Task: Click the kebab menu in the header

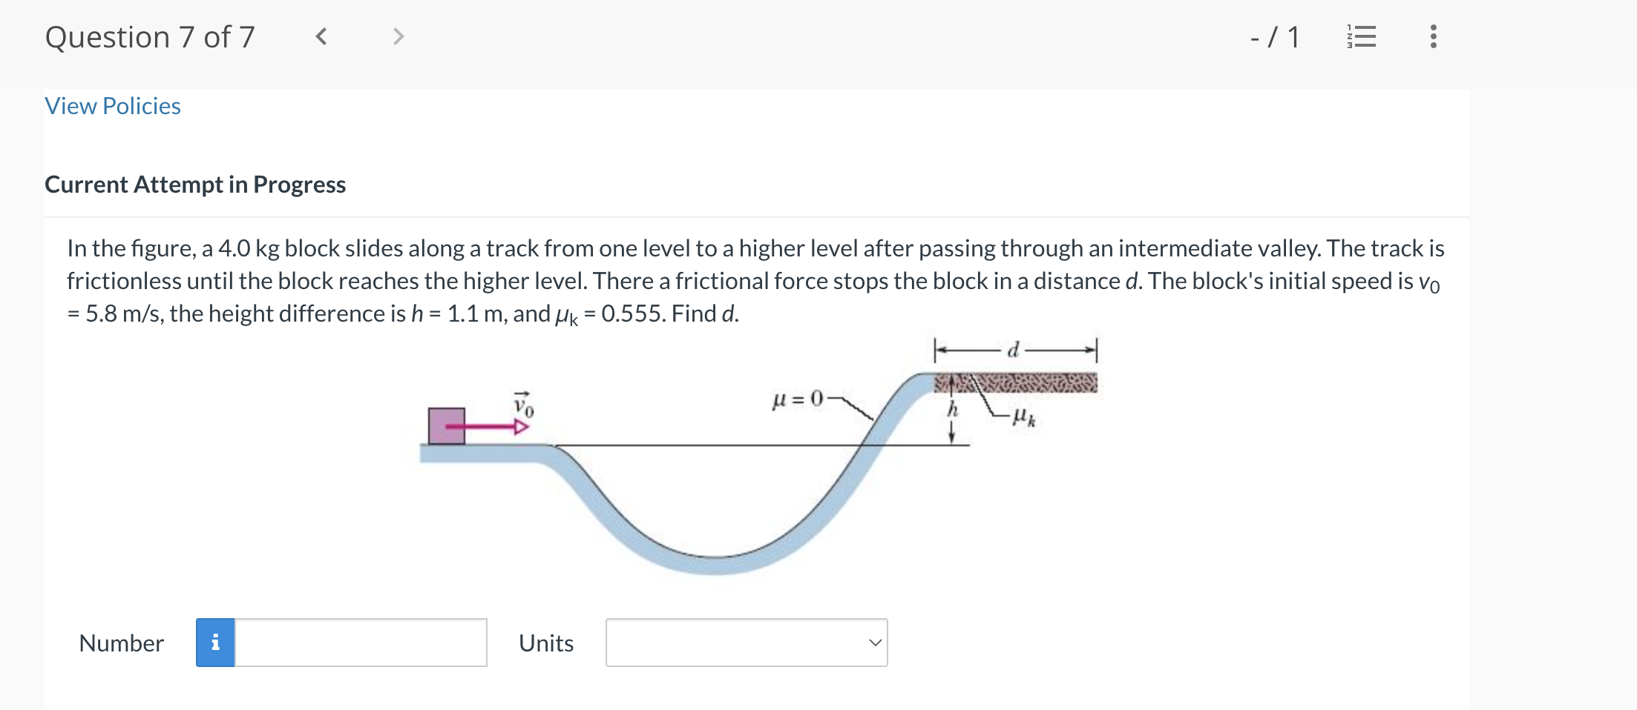Action: (x=1432, y=37)
